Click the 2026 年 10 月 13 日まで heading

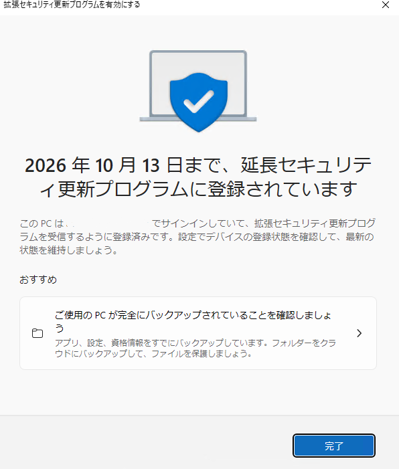[198, 165]
